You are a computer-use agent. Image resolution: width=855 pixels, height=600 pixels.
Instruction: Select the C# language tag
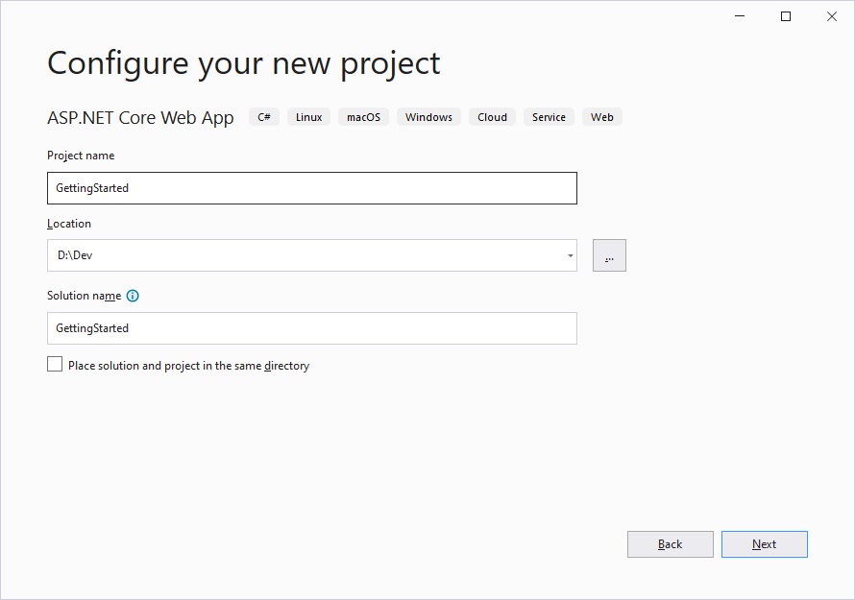tap(264, 116)
